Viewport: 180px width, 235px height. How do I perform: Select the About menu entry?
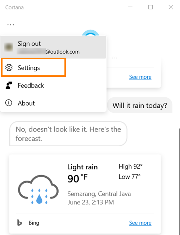click(53, 103)
